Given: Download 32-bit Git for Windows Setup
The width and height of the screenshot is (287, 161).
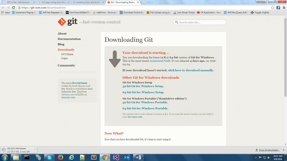Looking at the screenshot, I should (x=143, y=86).
